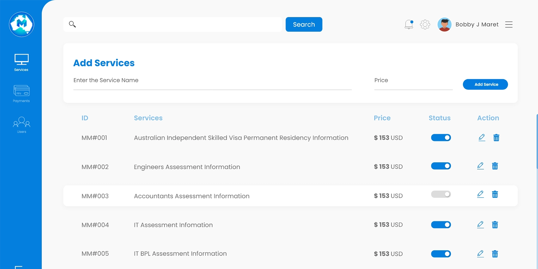Disable status toggle for MM#001
The height and width of the screenshot is (269, 538).
441,138
